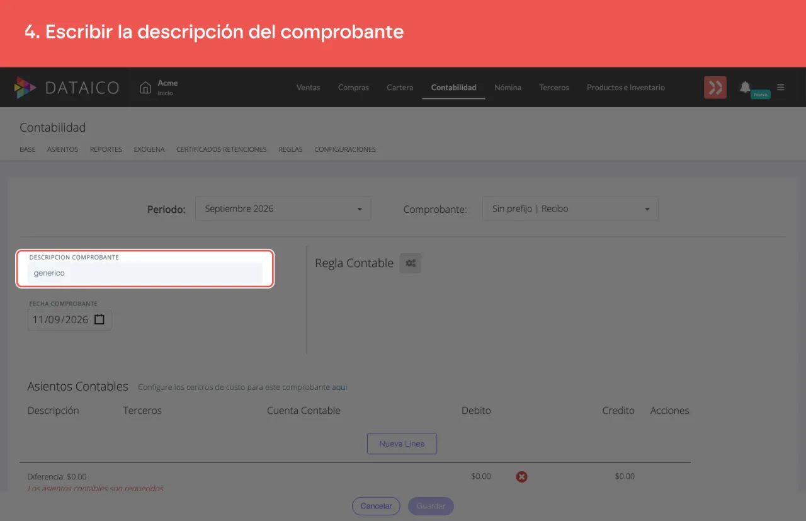Click the 'Asientos Contables' heading
806x521 pixels.
[78, 386]
